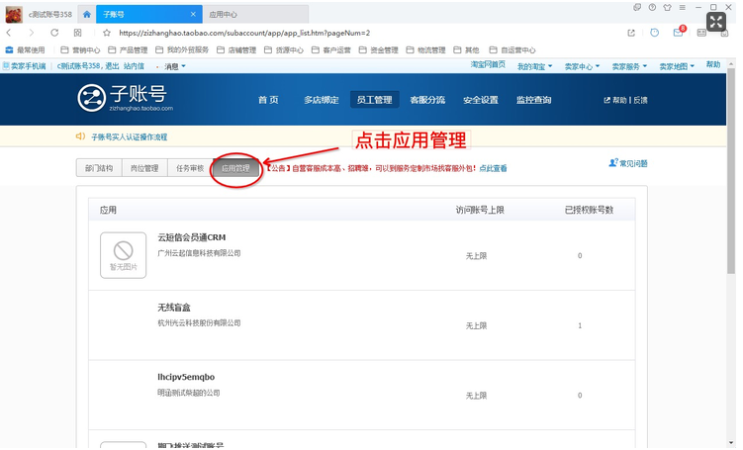743x450 pixels.
Task: Open the mail icon with red badge
Action: tap(679, 32)
